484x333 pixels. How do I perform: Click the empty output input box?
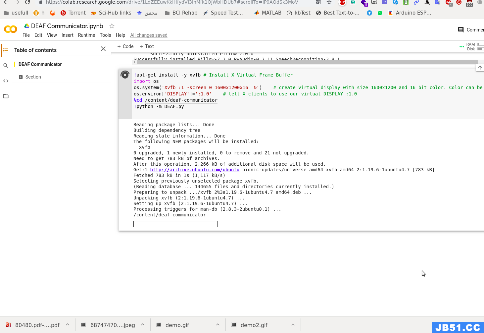[175, 224]
